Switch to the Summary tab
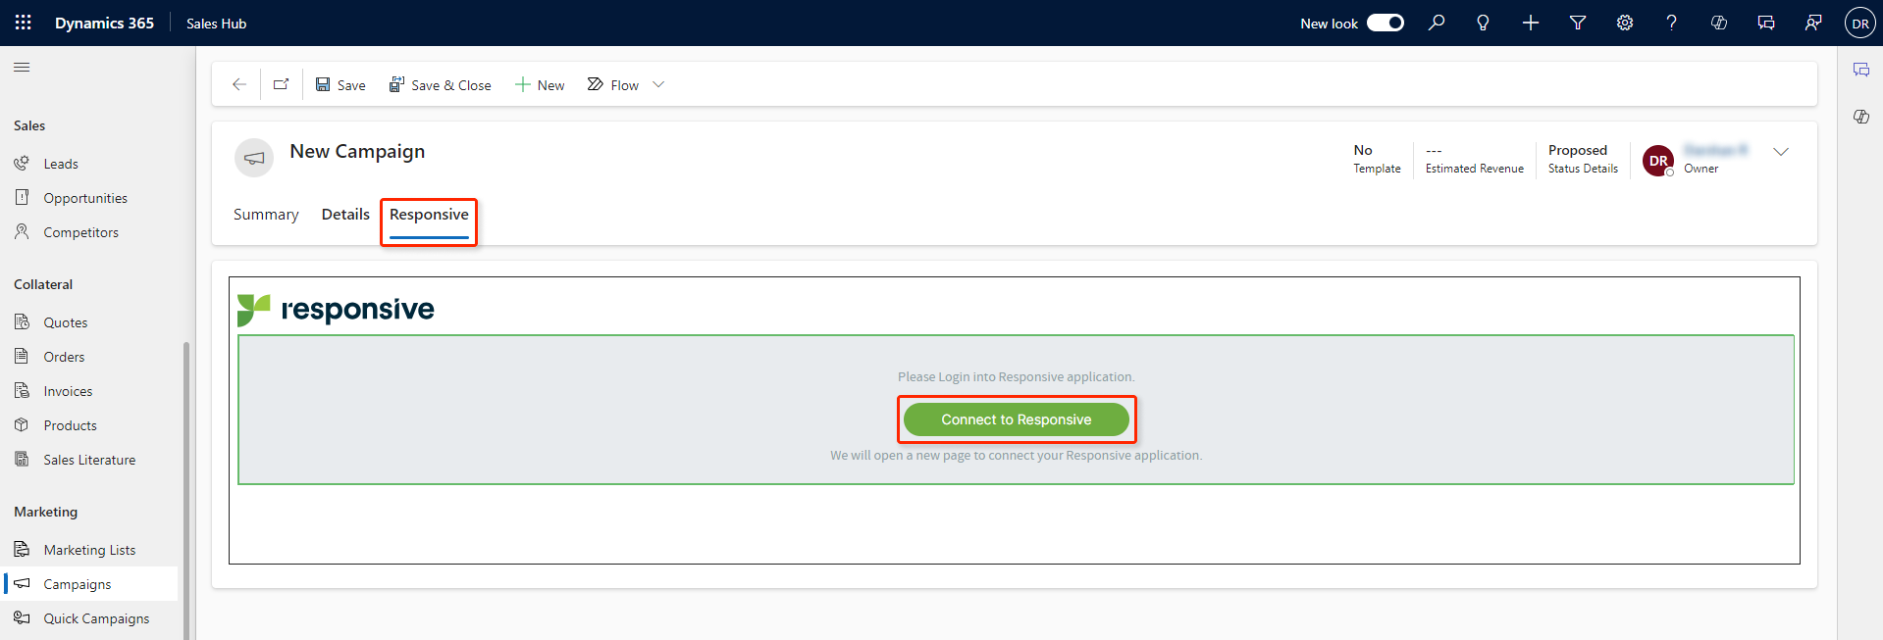1883x640 pixels. click(266, 215)
